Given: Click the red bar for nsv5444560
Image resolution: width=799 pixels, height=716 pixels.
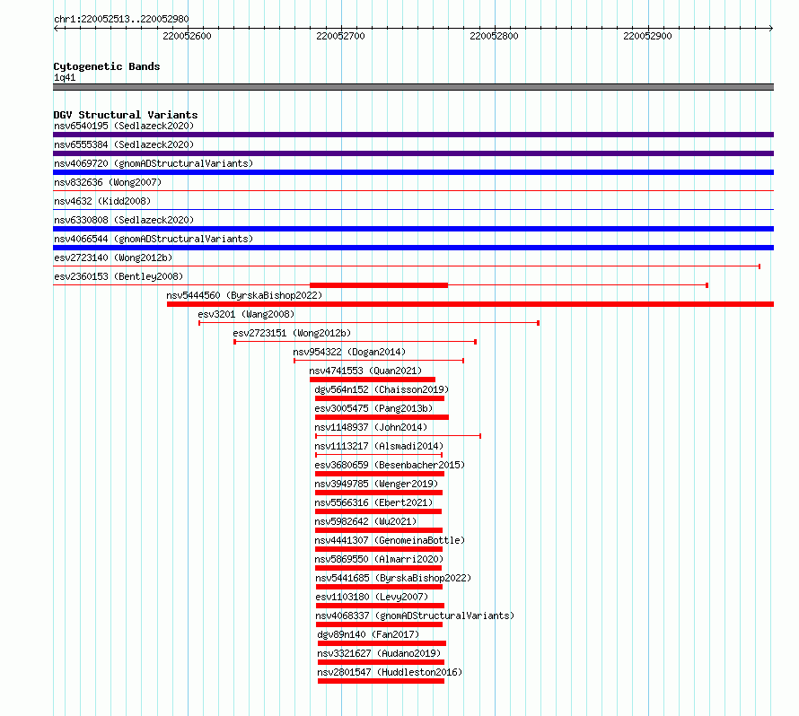Looking at the screenshot, I should pos(470,304).
